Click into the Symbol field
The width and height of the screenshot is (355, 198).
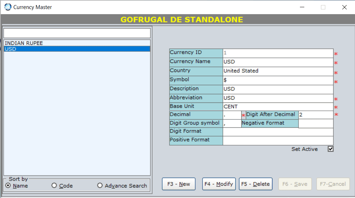(277, 80)
